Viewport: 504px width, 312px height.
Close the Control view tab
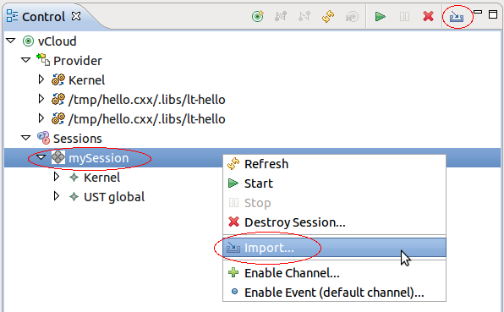pyautogui.click(x=76, y=16)
